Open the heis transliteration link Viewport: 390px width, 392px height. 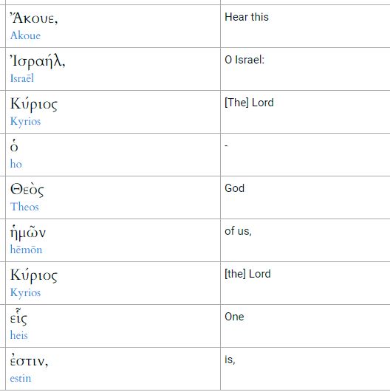point(18,335)
